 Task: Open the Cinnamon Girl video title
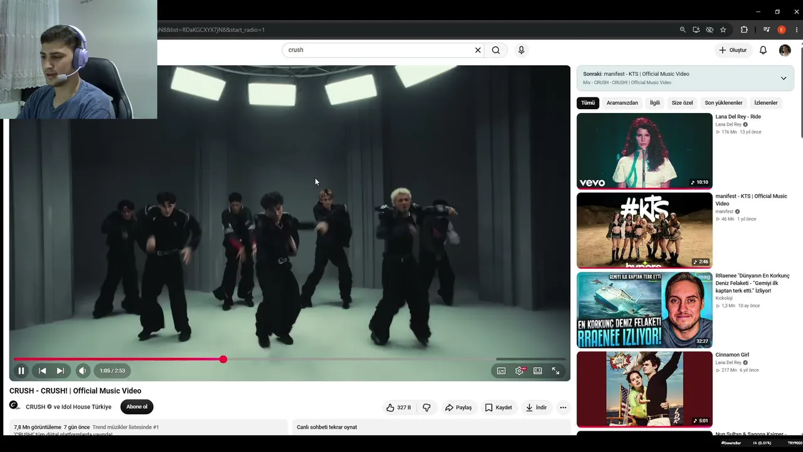[x=732, y=355]
